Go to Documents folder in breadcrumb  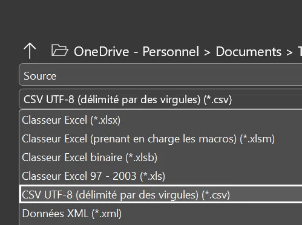(248, 52)
